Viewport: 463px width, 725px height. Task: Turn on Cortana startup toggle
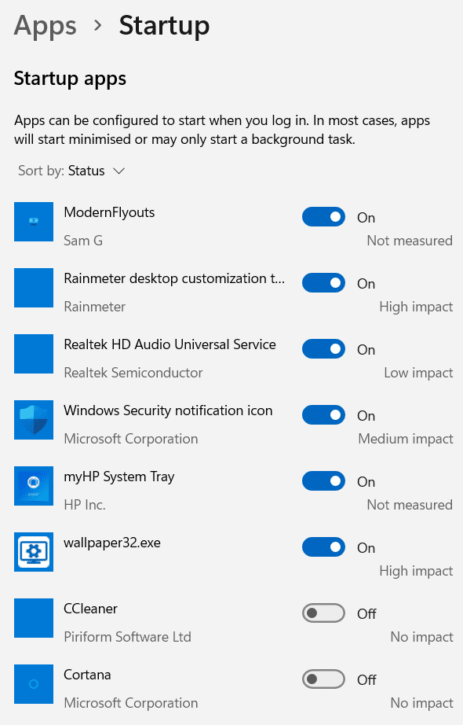pos(323,679)
